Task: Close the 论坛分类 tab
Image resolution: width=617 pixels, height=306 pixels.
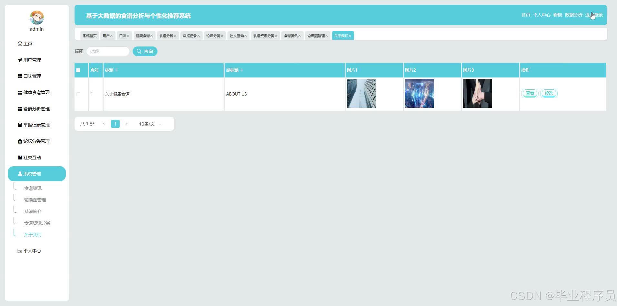Action: point(222,36)
